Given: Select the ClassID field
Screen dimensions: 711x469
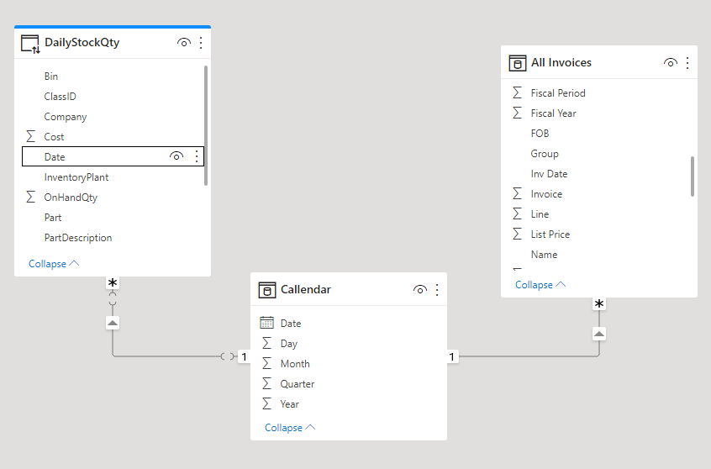Looking at the screenshot, I should (x=61, y=96).
